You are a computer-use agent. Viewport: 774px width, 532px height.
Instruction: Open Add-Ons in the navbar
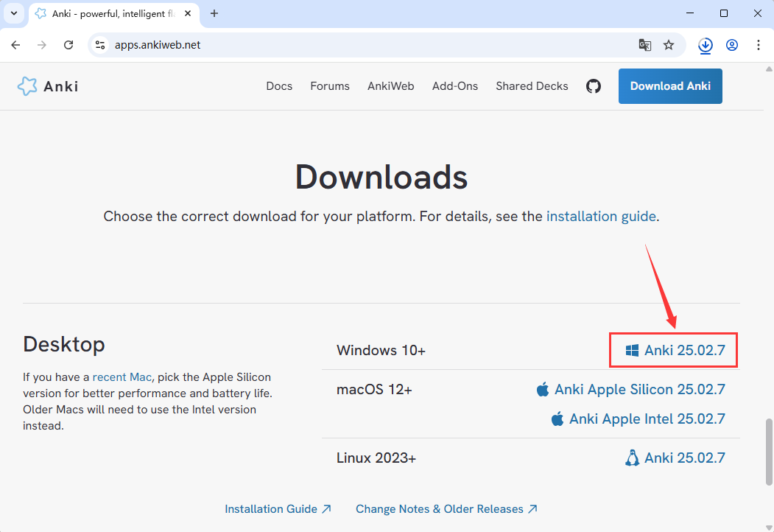coord(455,86)
